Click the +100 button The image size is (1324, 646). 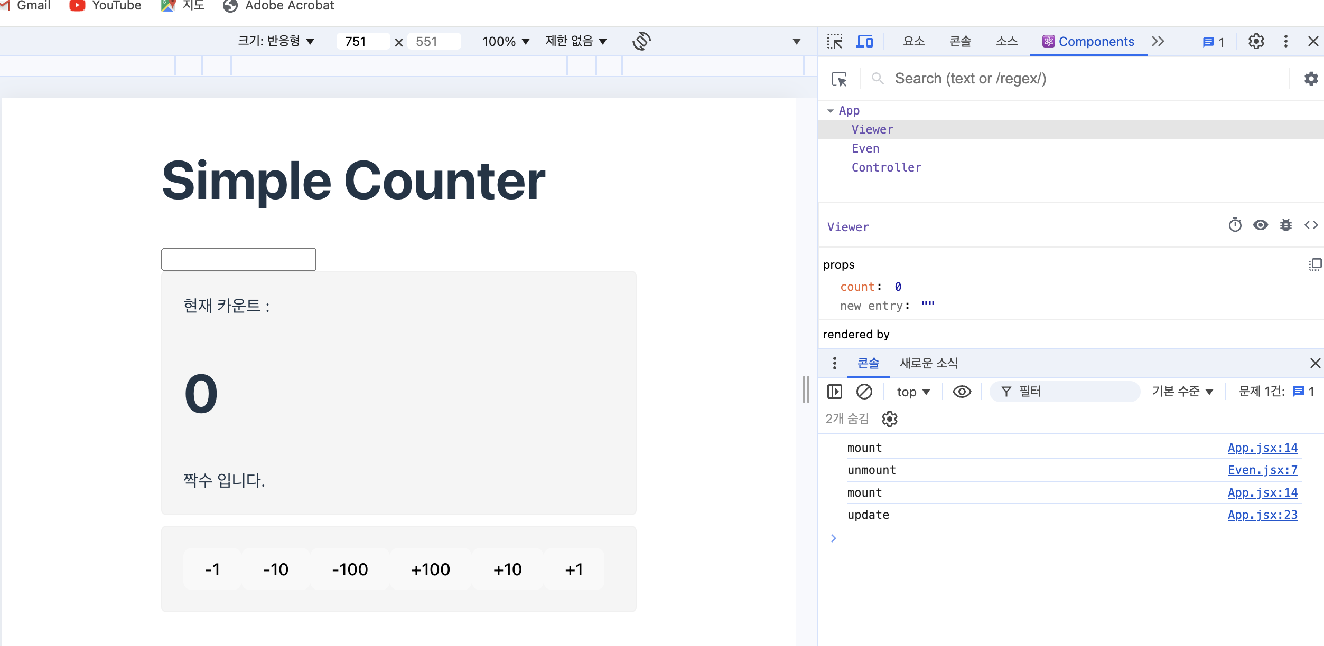431,569
